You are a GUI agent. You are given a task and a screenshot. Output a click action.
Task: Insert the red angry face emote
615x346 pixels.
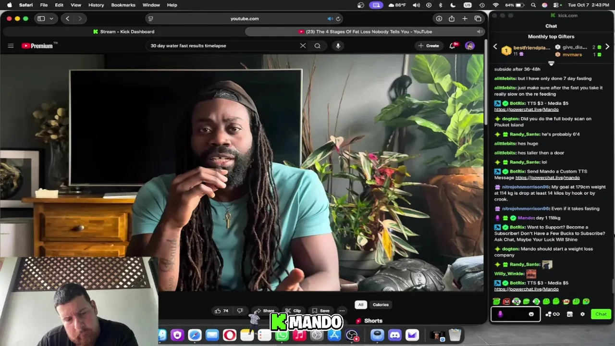tap(506, 301)
